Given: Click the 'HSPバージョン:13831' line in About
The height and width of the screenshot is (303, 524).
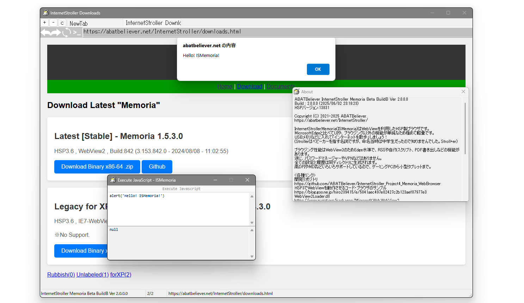Looking at the screenshot, I should tap(312, 108).
